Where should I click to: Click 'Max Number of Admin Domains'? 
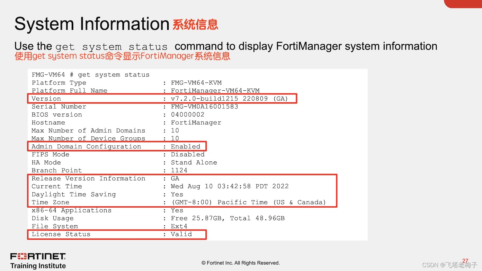88,131
